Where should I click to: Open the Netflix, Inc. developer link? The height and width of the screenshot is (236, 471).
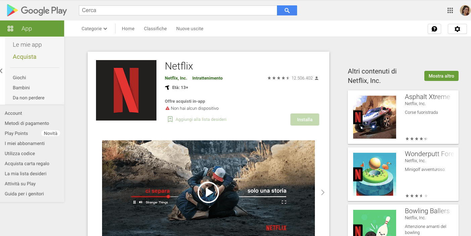coord(176,78)
